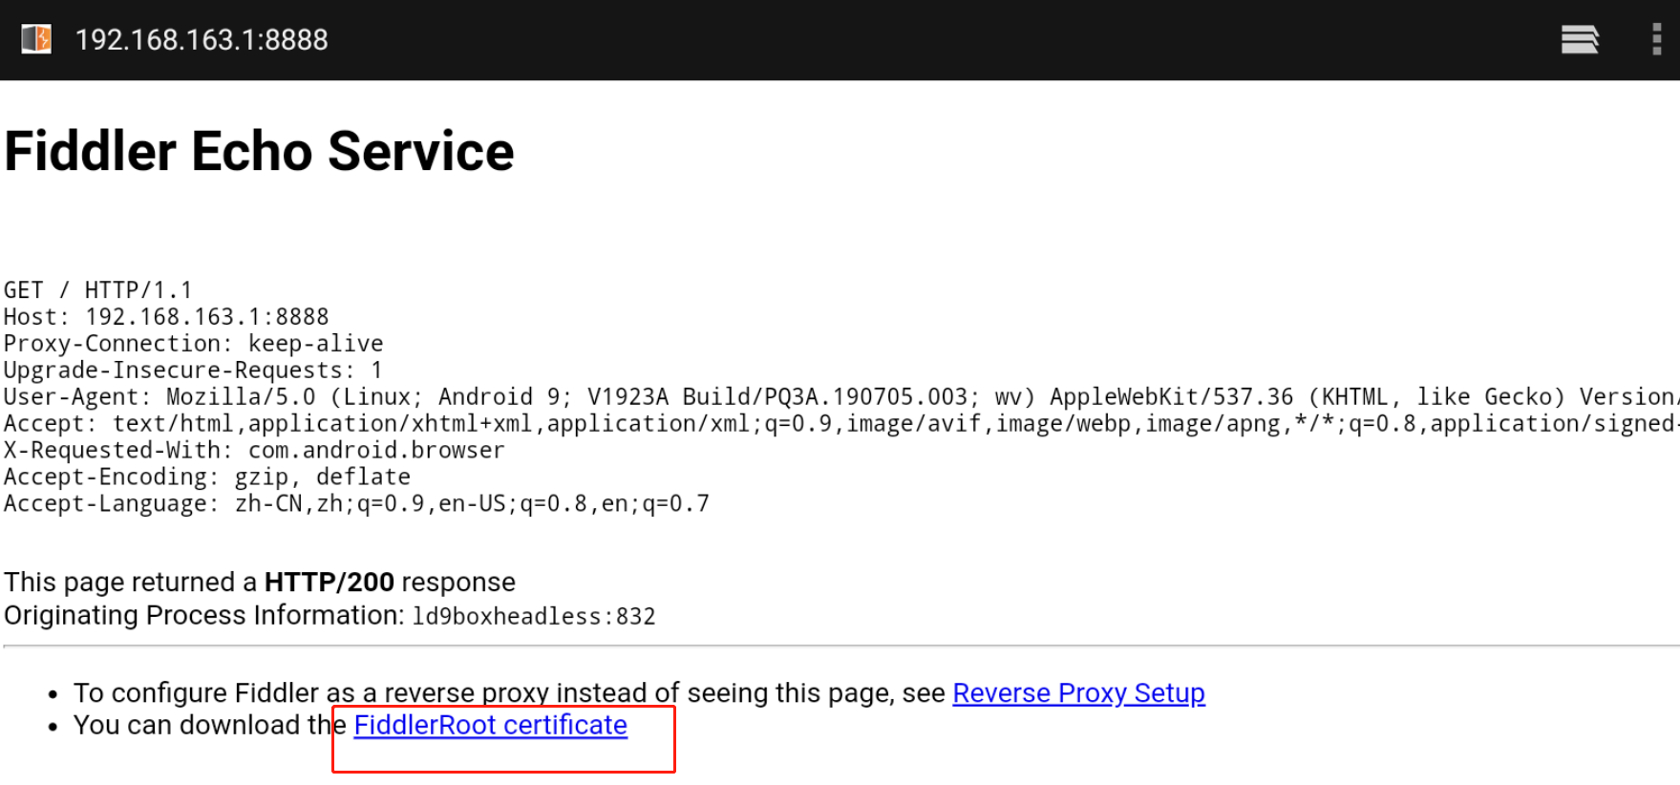The height and width of the screenshot is (785, 1680).
Task: Click the Proxy-Connection keep-alive header
Action: (x=193, y=343)
